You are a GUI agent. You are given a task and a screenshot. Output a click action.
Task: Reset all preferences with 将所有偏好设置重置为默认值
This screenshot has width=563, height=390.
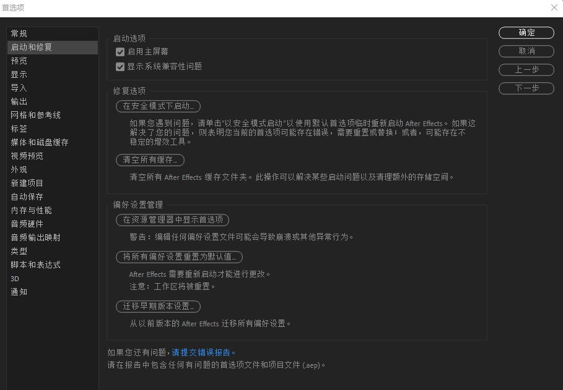coord(179,257)
